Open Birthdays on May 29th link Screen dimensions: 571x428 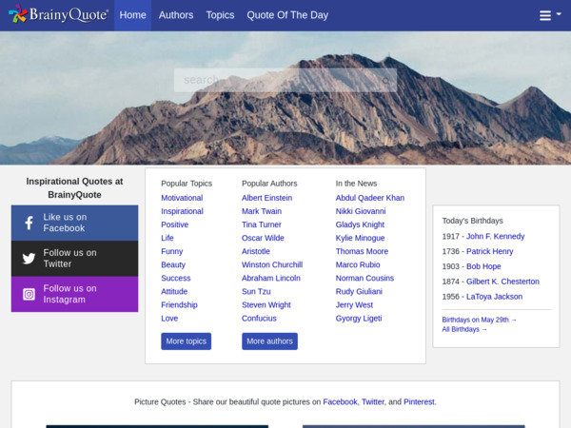(x=480, y=320)
